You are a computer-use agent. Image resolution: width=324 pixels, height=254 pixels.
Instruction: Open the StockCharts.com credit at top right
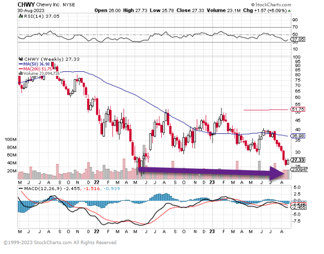coord(271,4)
